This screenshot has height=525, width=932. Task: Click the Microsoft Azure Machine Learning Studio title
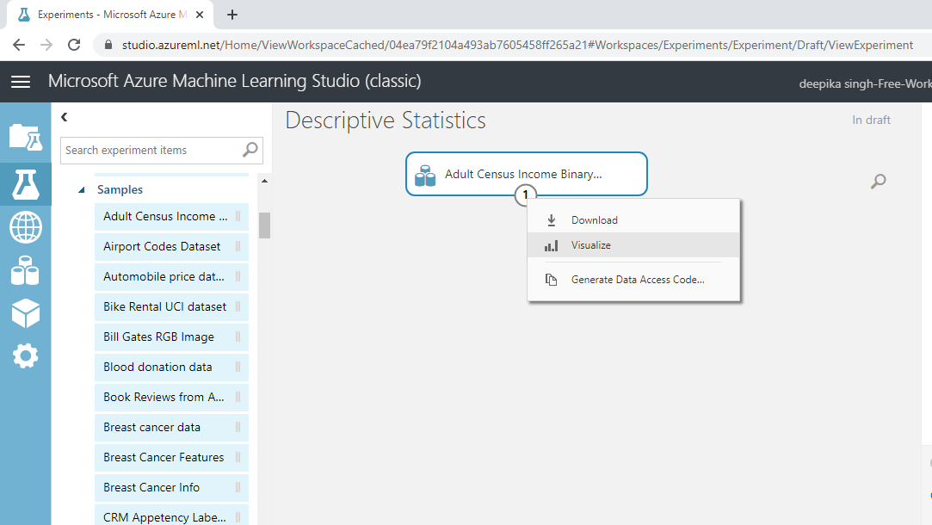235,81
